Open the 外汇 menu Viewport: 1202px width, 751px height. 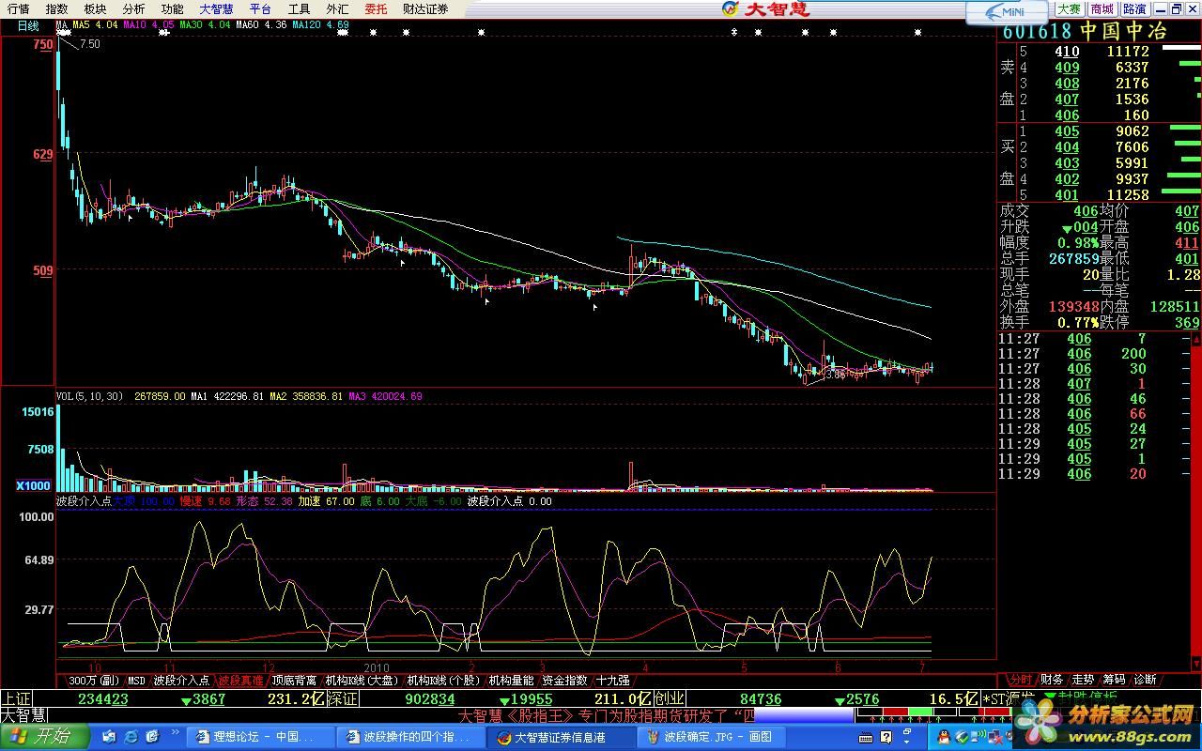(x=337, y=8)
